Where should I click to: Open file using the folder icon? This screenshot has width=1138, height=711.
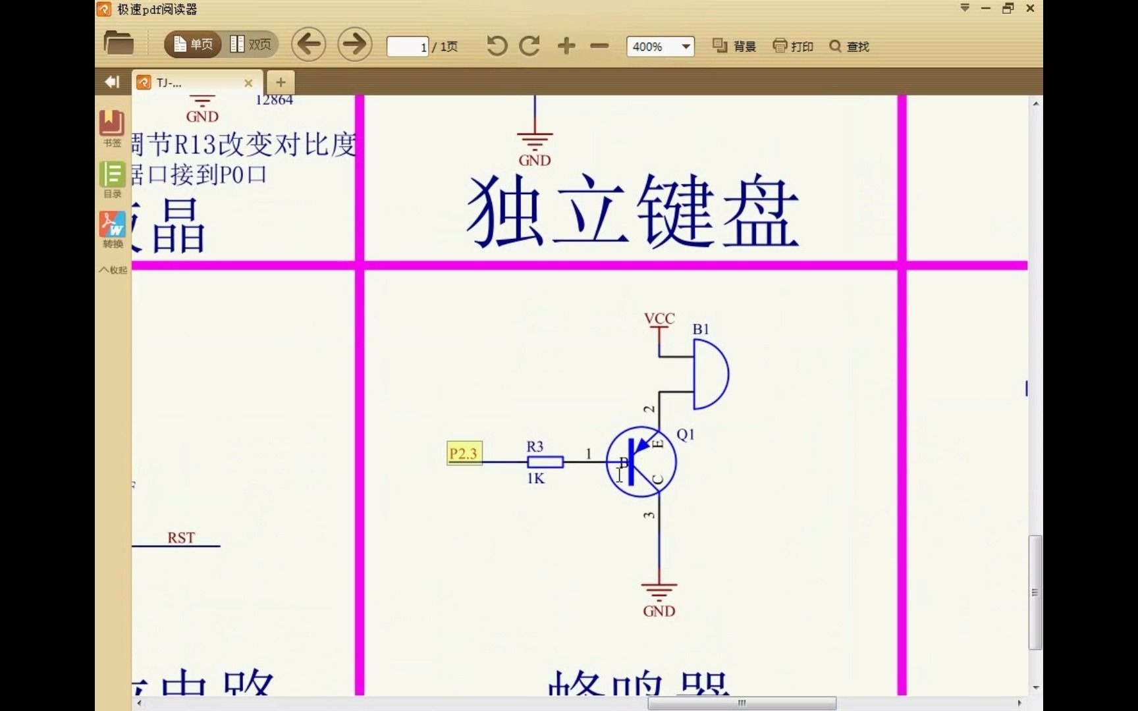pyautogui.click(x=119, y=43)
